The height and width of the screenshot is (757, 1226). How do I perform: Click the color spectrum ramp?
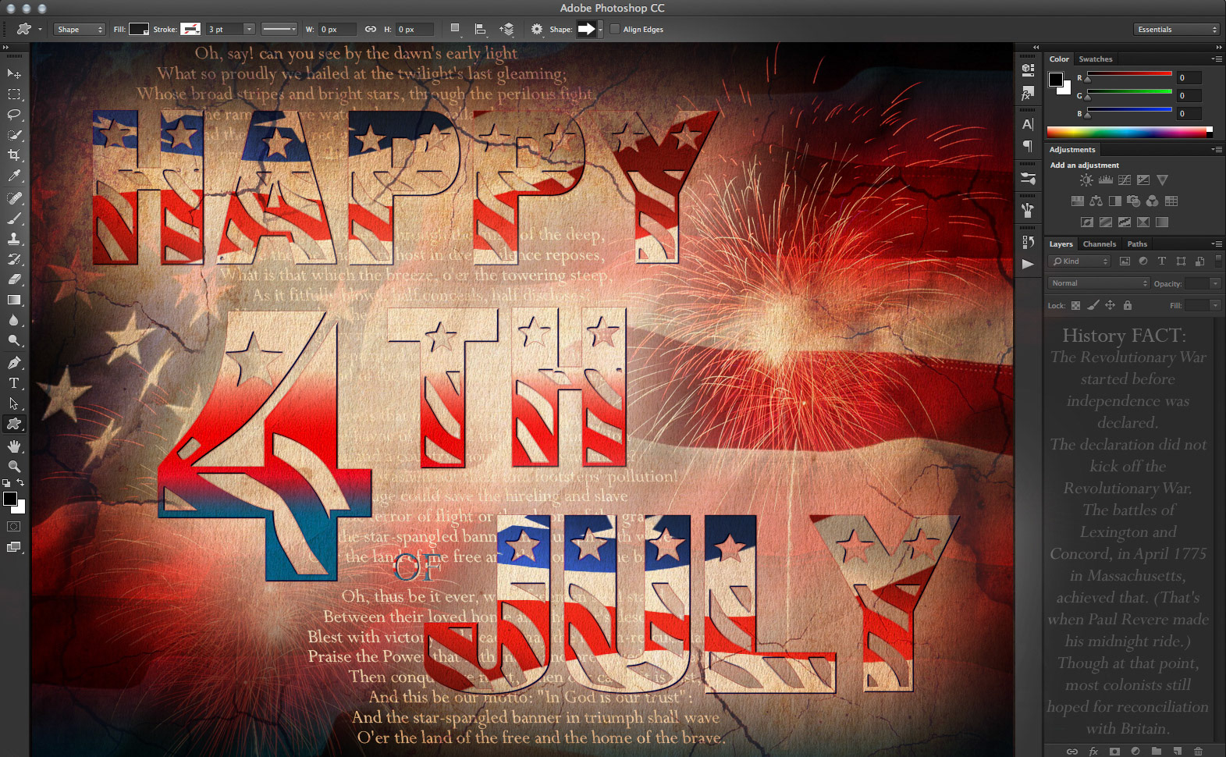pos(1129,133)
